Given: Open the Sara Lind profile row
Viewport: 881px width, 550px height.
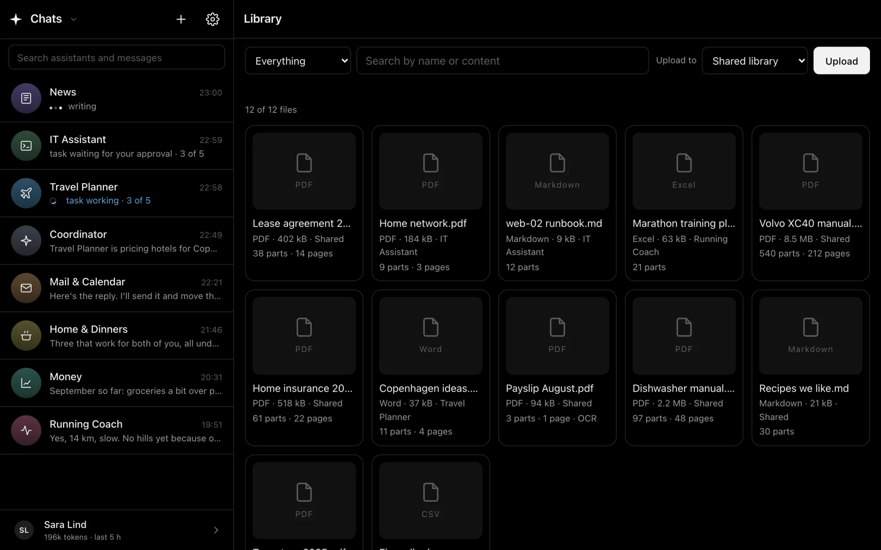Looking at the screenshot, I should click(x=117, y=530).
